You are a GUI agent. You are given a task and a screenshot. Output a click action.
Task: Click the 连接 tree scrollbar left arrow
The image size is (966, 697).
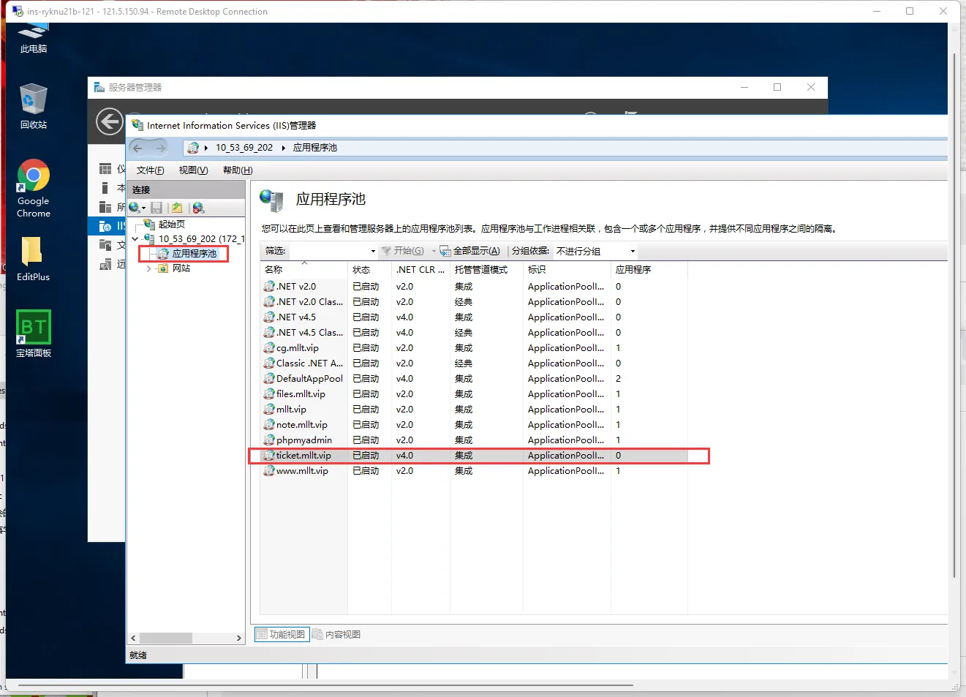pyautogui.click(x=133, y=638)
